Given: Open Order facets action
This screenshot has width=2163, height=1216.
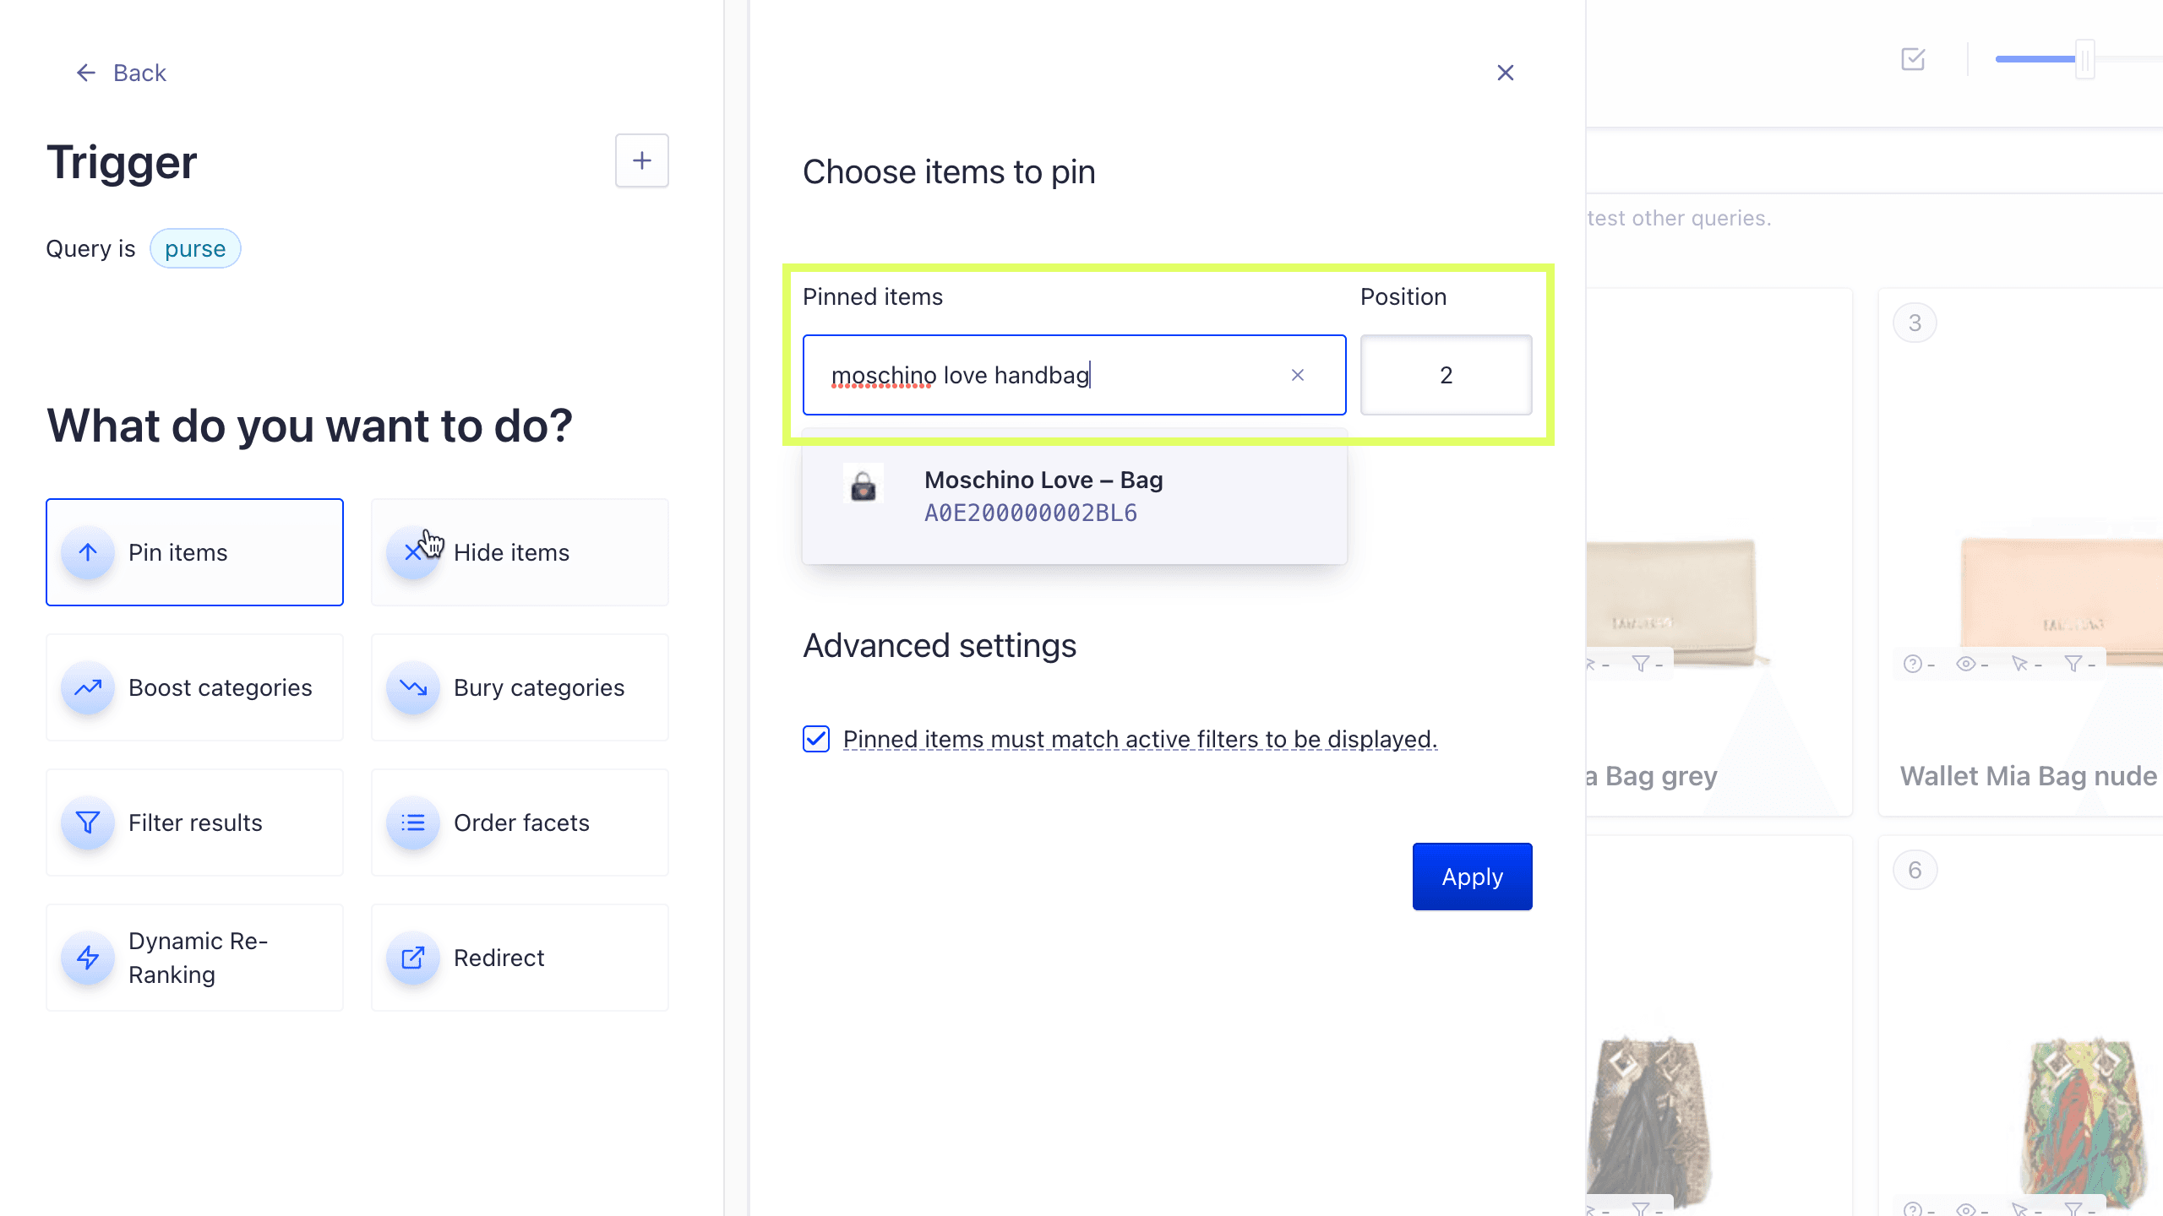Looking at the screenshot, I should point(520,822).
